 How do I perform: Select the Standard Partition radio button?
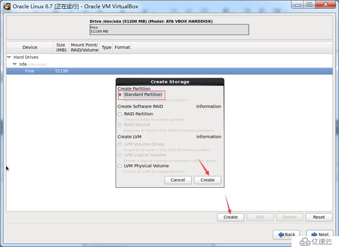click(x=120, y=95)
